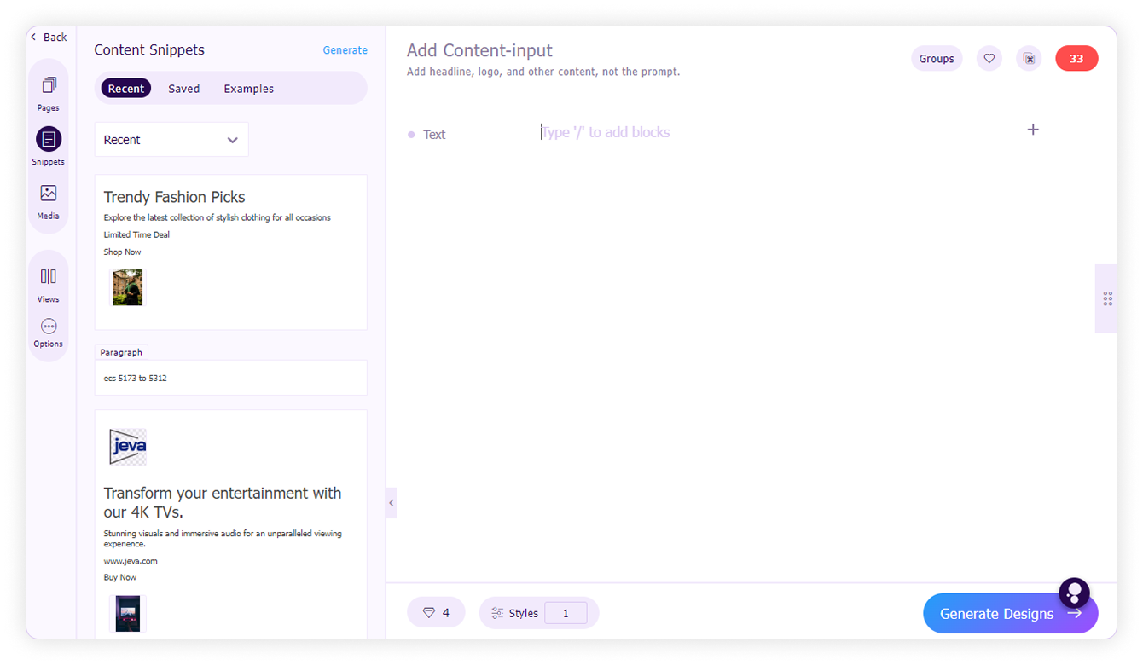Click the Paragraph snippet label
The width and height of the screenshot is (1143, 665).
(x=121, y=352)
